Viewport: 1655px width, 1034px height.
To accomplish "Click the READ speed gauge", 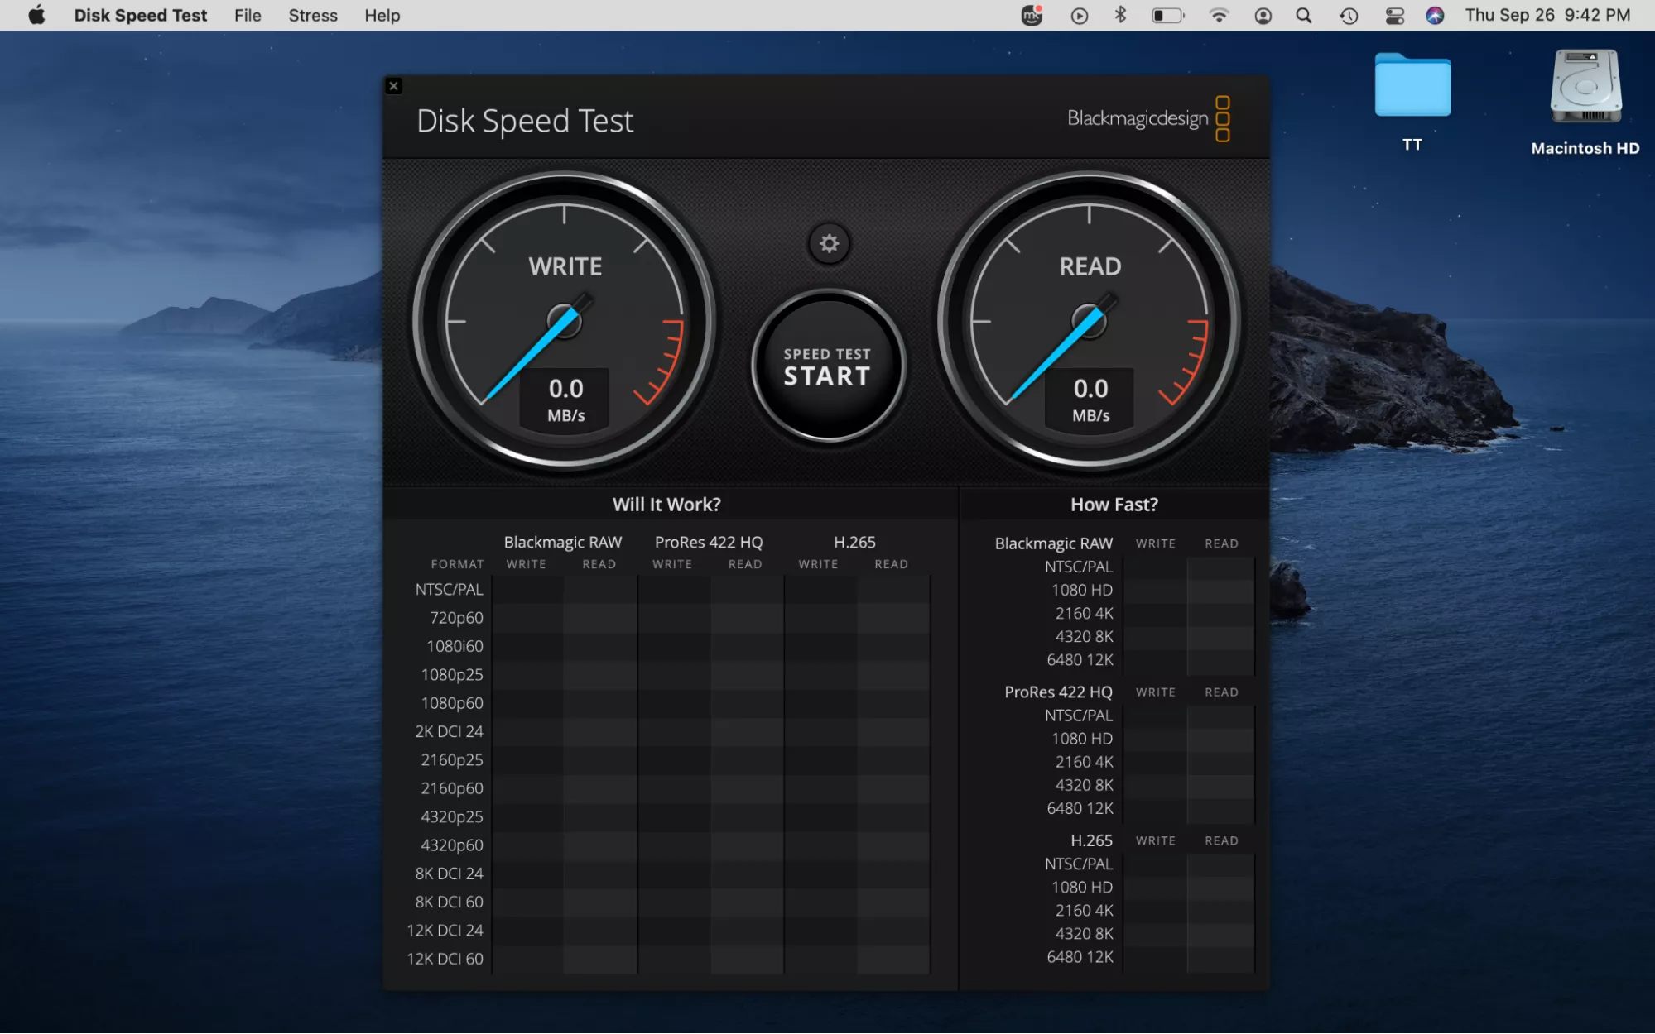I will click(1090, 322).
